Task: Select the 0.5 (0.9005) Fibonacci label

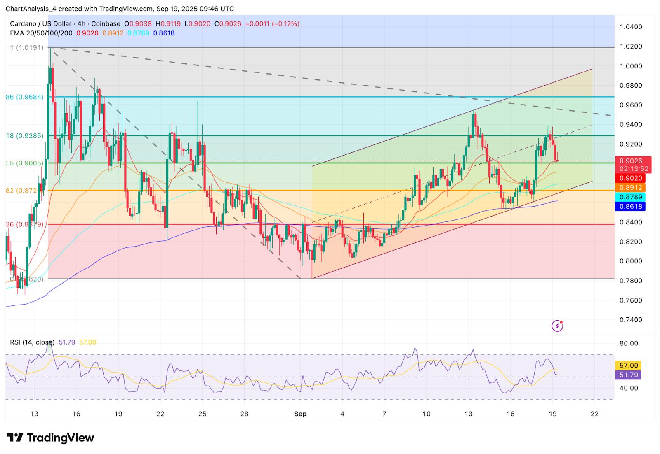Action: (x=24, y=163)
